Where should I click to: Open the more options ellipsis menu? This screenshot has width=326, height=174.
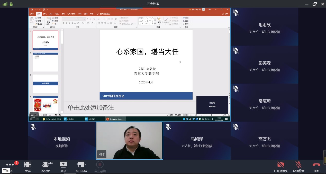(10, 164)
